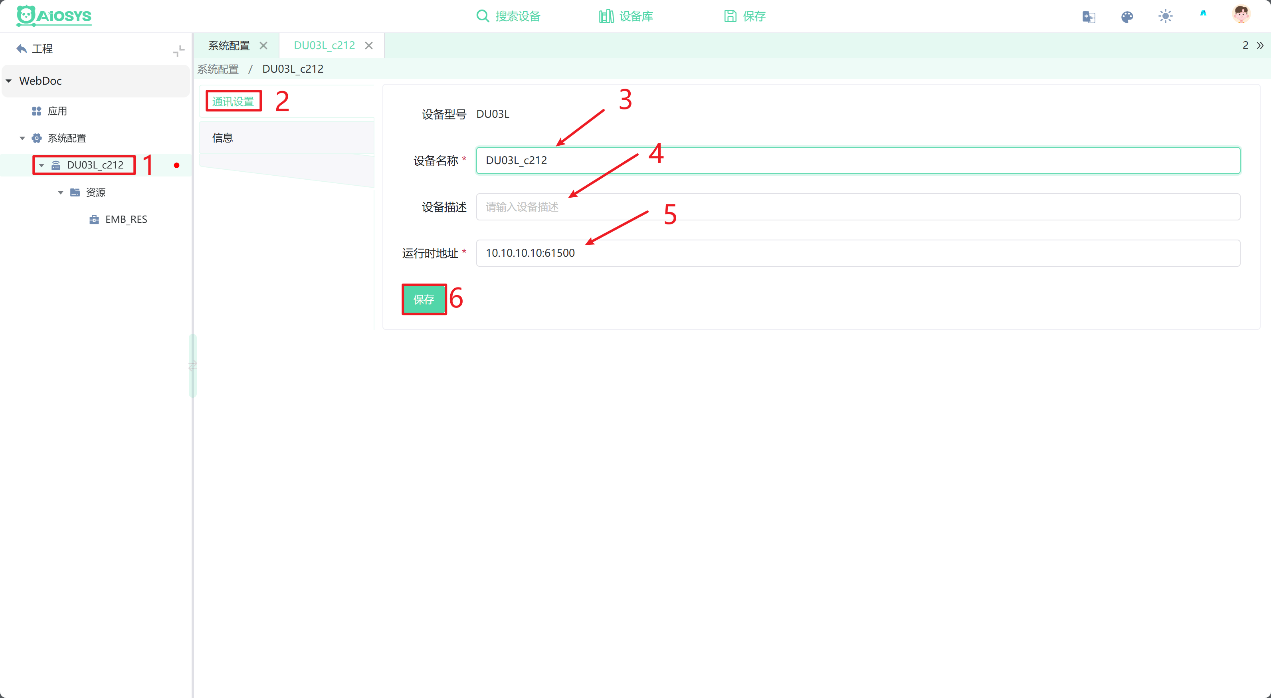Screen dimensions: 1271x698
Task: Click the sidebar splitter collapse handle
Action: coord(193,366)
